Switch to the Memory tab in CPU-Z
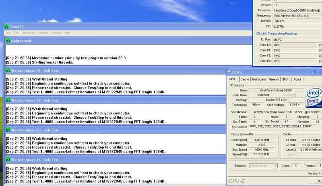322x186 pixels. pyautogui.click(x=274, y=79)
